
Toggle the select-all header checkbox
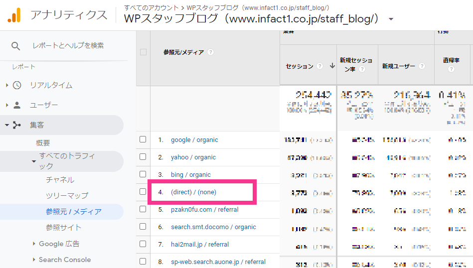click(143, 52)
